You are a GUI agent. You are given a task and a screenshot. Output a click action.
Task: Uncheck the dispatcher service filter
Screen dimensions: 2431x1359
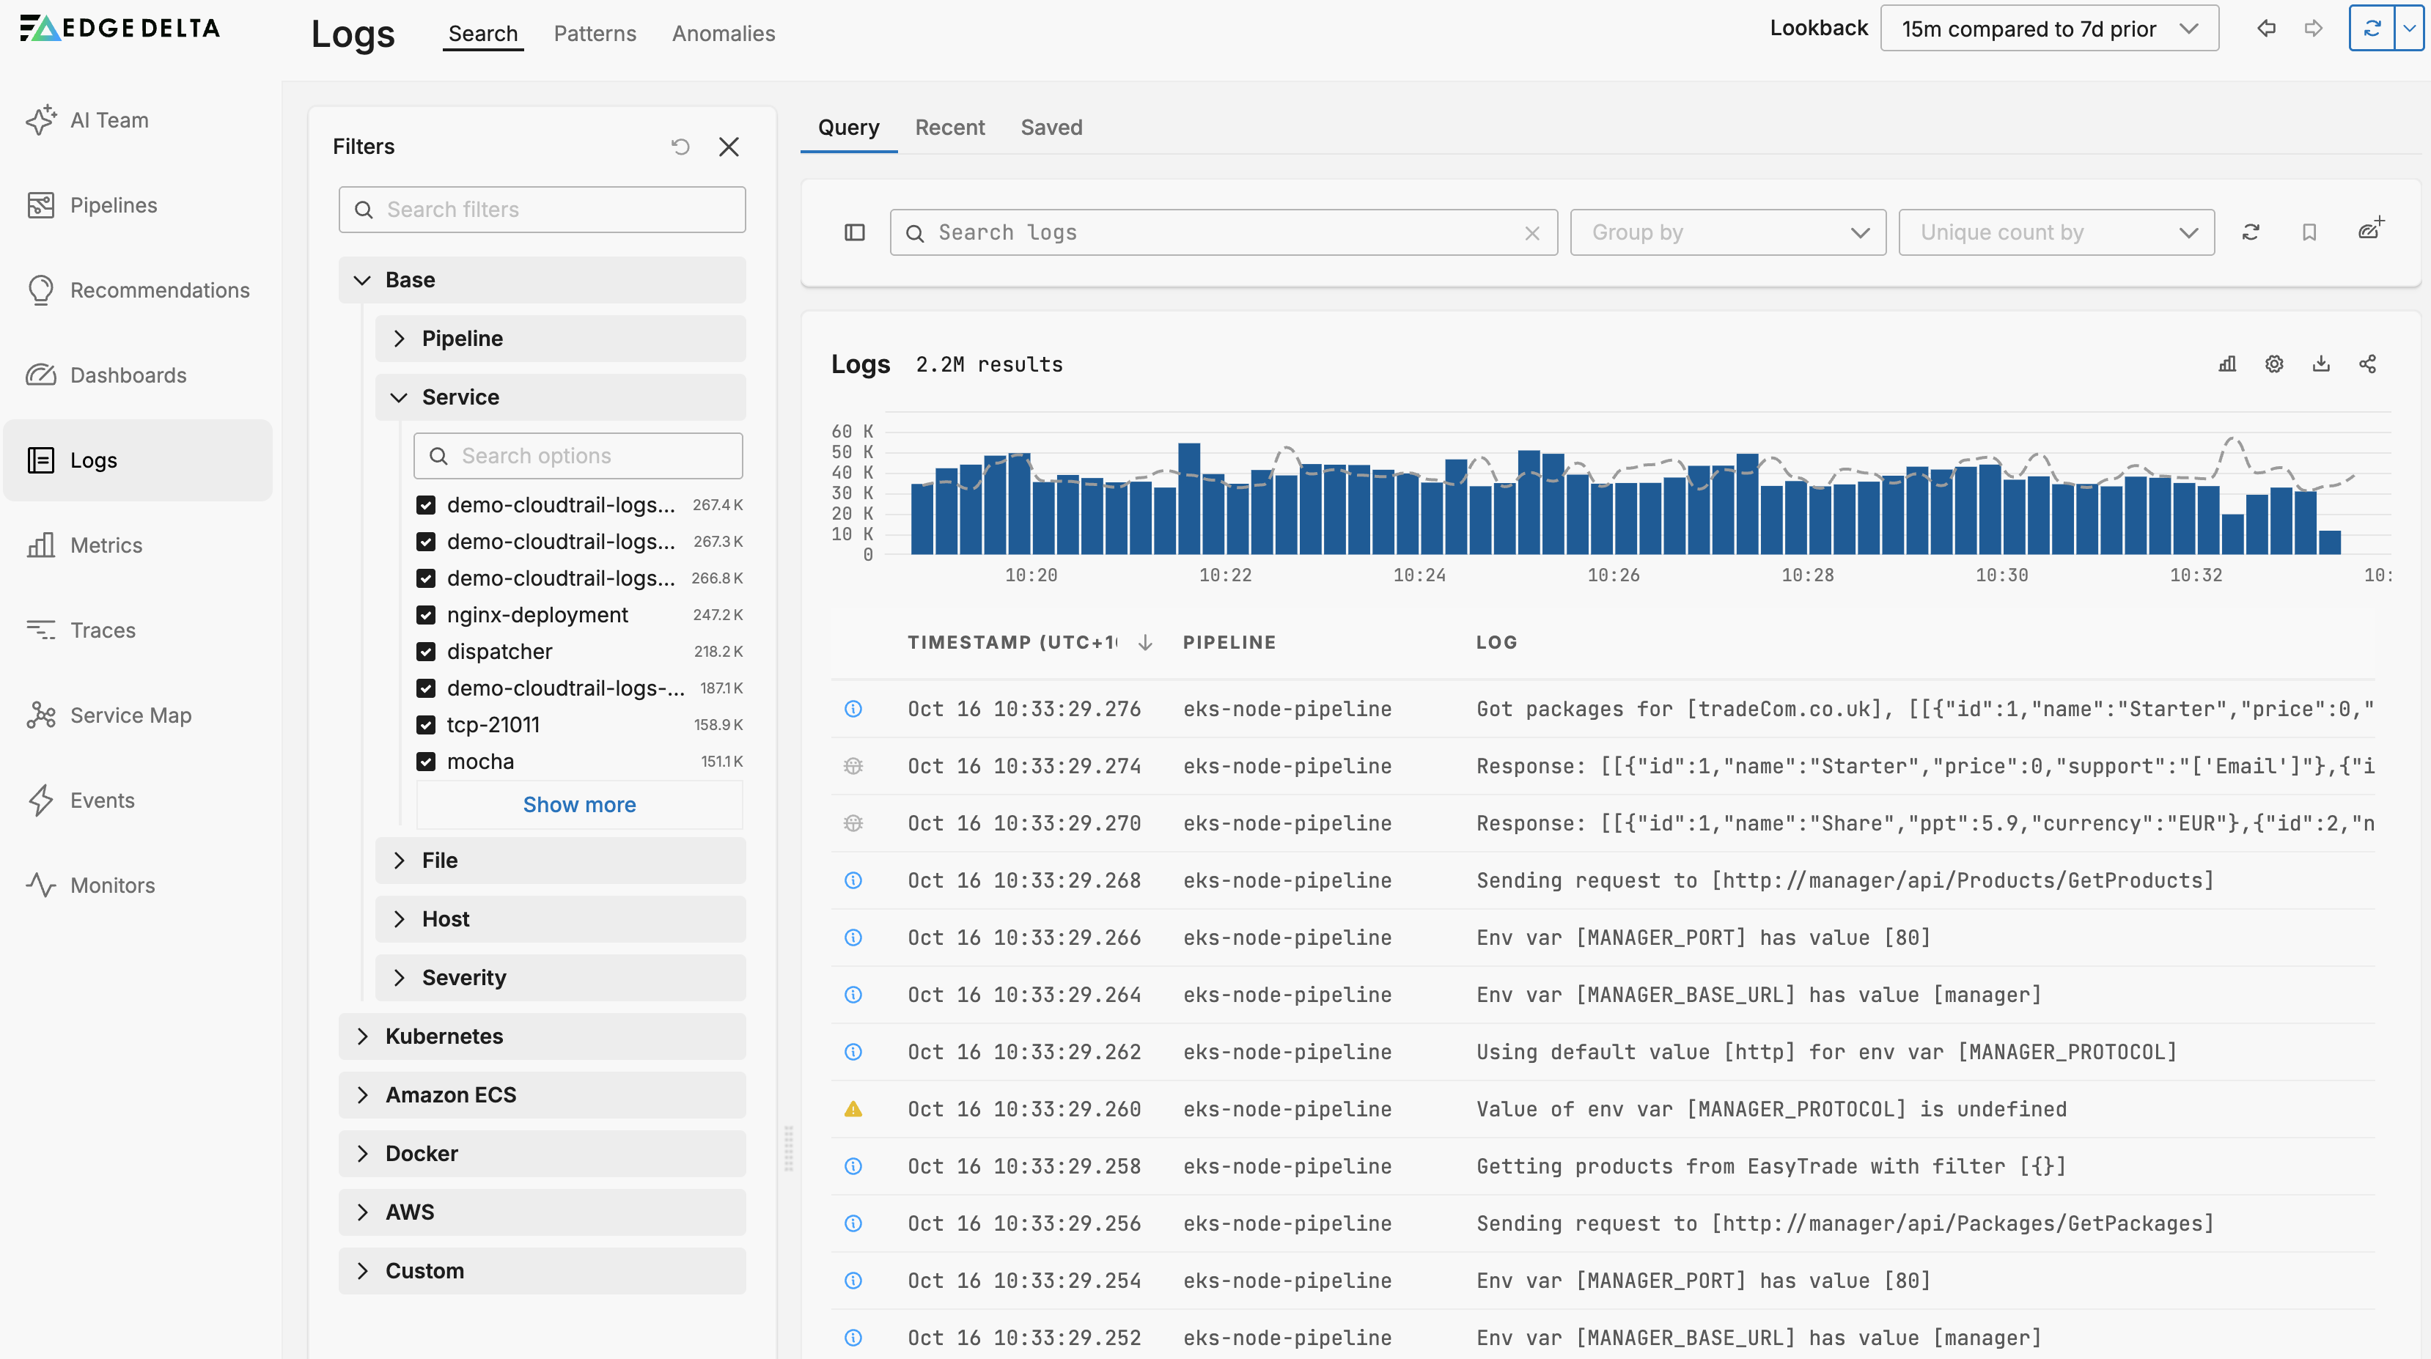pyautogui.click(x=427, y=652)
